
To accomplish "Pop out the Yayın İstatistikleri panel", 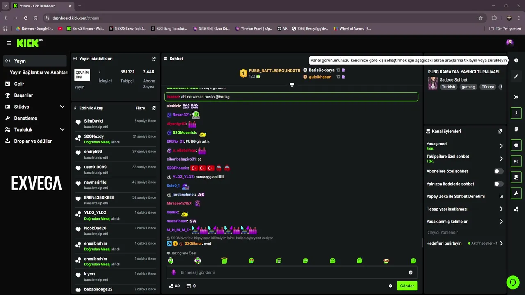I will point(153,59).
